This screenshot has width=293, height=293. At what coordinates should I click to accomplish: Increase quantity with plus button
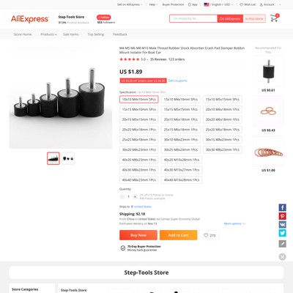[x=135, y=196]
